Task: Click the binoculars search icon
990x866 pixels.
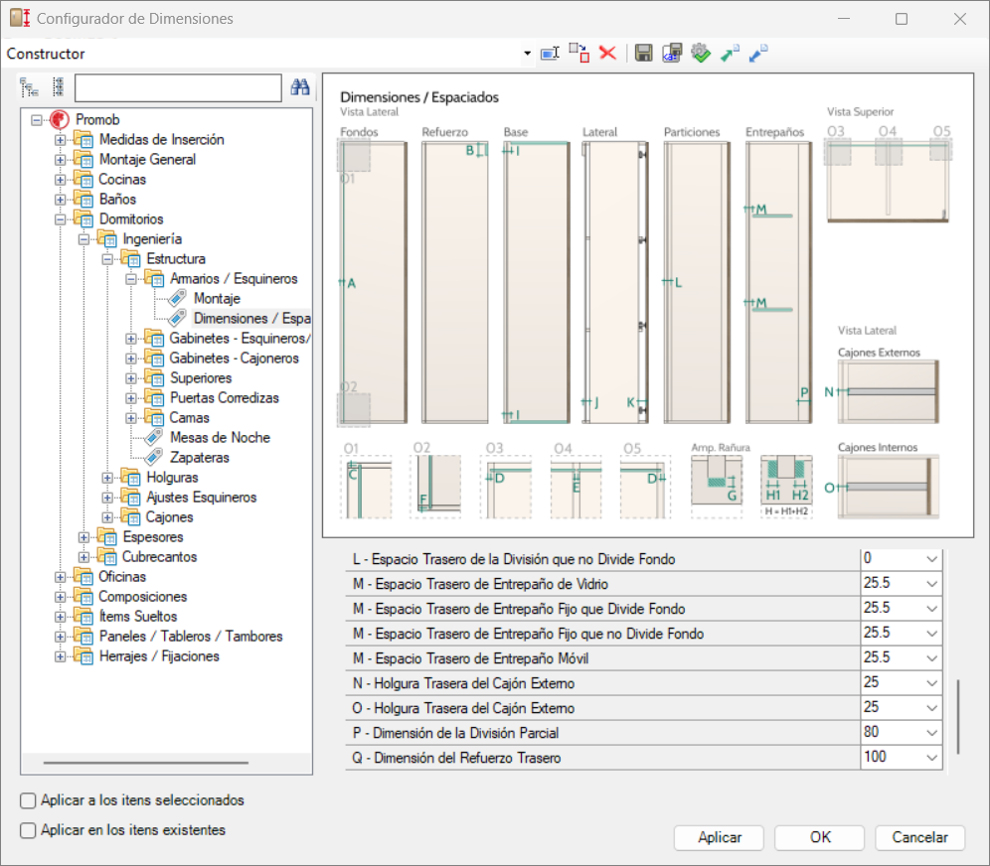Action: [299, 87]
